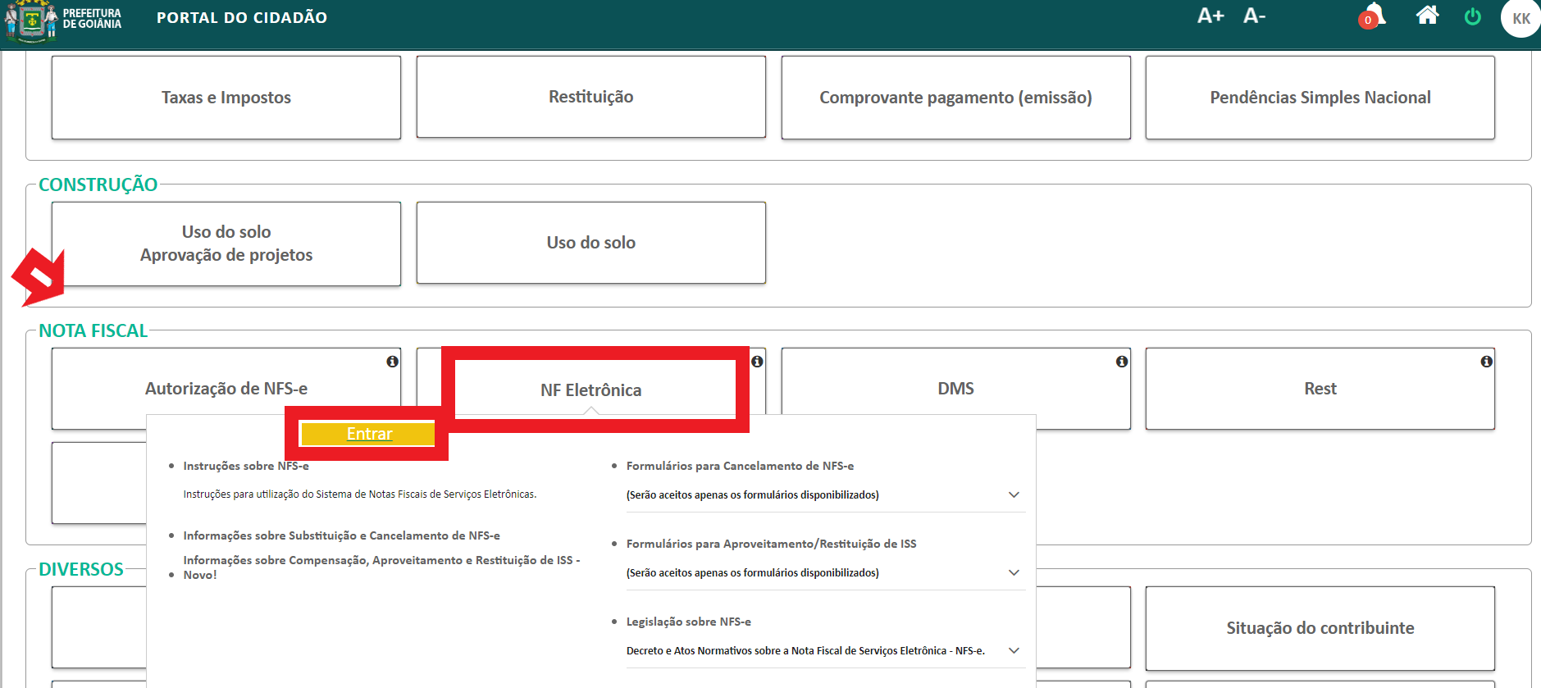The image size is (1541, 688).
Task: Open Situação do contribuinte tile
Action: 1320,628
